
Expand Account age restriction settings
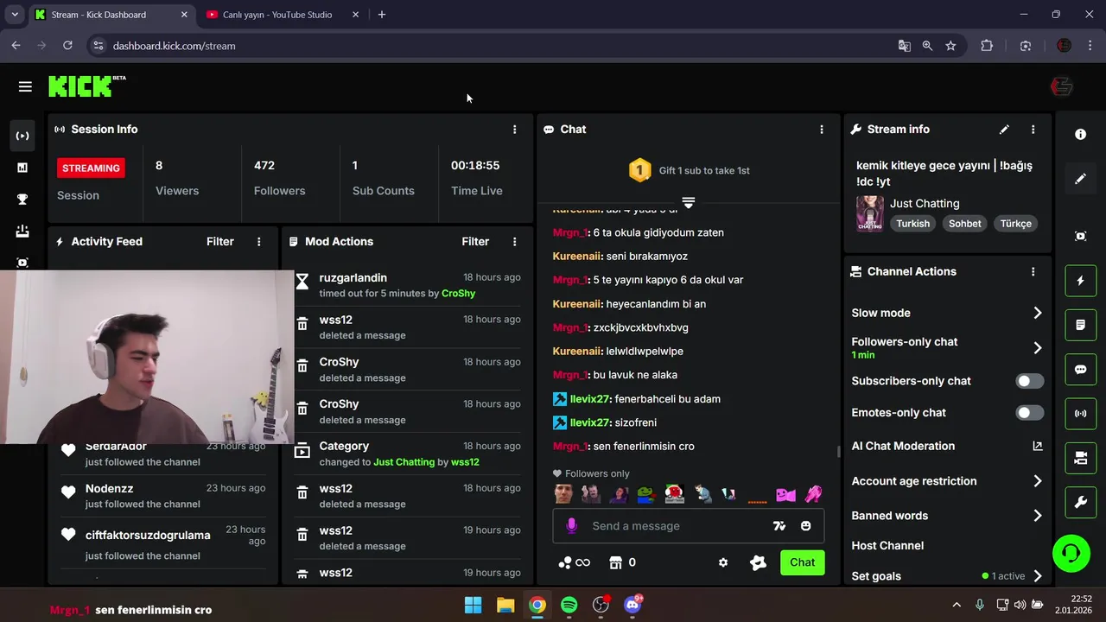(1038, 481)
